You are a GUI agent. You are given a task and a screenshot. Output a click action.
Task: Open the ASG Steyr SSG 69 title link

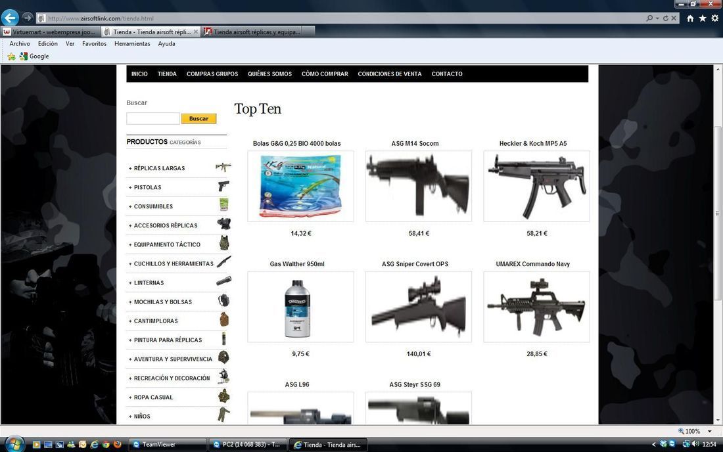click(415, 385)
